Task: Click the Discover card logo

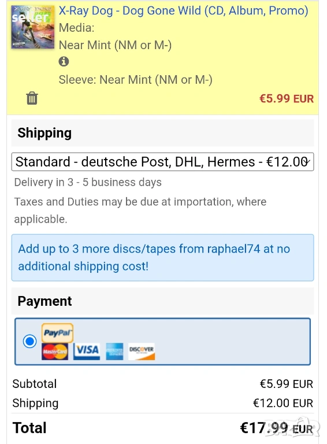Action: [142, 351]
